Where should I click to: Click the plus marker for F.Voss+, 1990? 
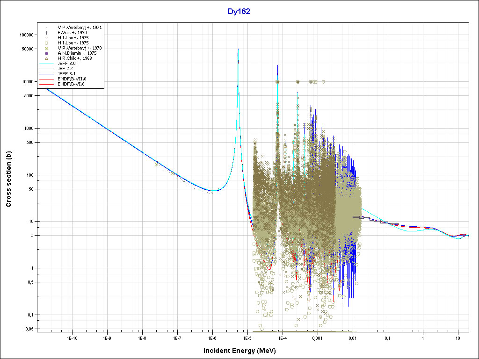tap(47, 33)
